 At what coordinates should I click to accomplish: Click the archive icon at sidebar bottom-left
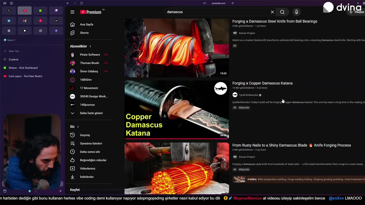click(5, 191)
